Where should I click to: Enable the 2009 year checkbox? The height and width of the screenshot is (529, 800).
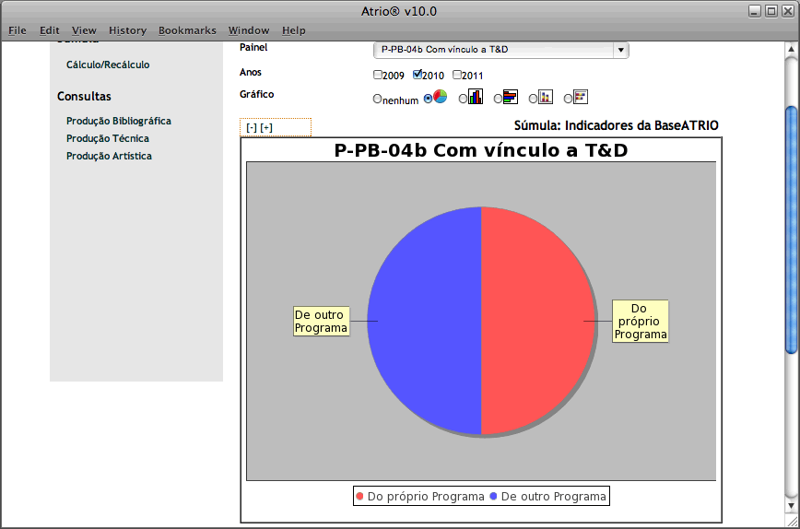[x=378, y=75]
